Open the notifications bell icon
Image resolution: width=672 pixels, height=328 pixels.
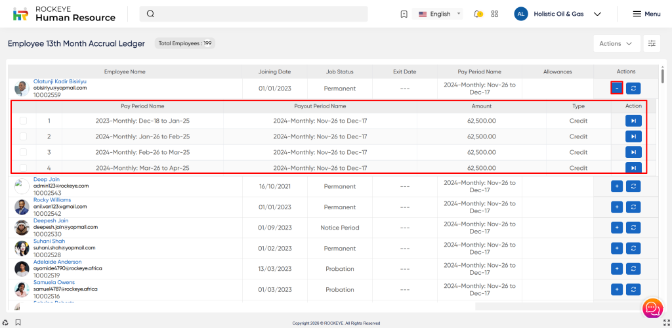tap(478, 14)
